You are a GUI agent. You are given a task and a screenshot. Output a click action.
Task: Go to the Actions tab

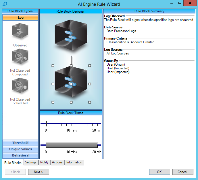(x=57, y=162)
